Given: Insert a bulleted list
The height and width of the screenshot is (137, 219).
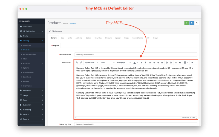Looking at the screenshot, I should pyautogui.click(x=171, y=62).
